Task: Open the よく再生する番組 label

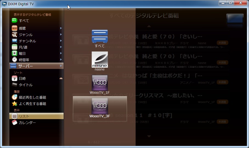Action: click(x=32, y=104)
